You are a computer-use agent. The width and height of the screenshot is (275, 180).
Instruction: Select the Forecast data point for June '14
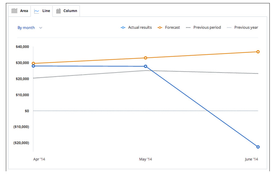click(x=258, y=52)
